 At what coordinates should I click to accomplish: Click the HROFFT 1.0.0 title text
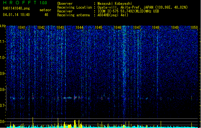(25, 3)
